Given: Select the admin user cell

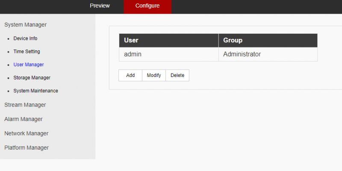Looking at the screenshot, I should pyautogui.click(x=168, y=54).
